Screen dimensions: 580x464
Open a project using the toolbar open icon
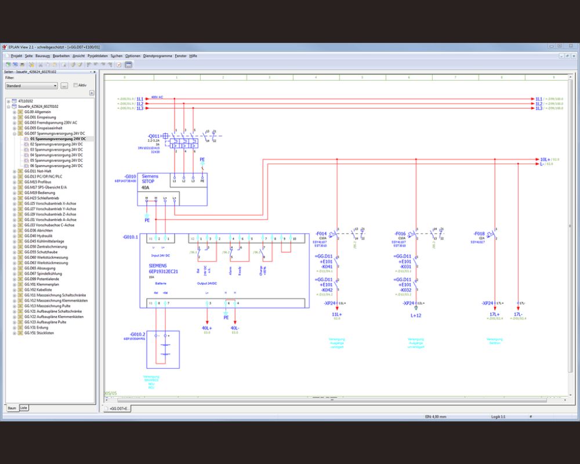pyautogui.click(x=15, y=64)
